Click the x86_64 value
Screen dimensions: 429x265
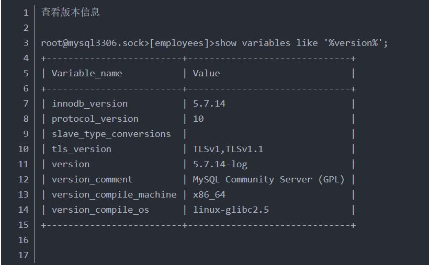[209, 195]
